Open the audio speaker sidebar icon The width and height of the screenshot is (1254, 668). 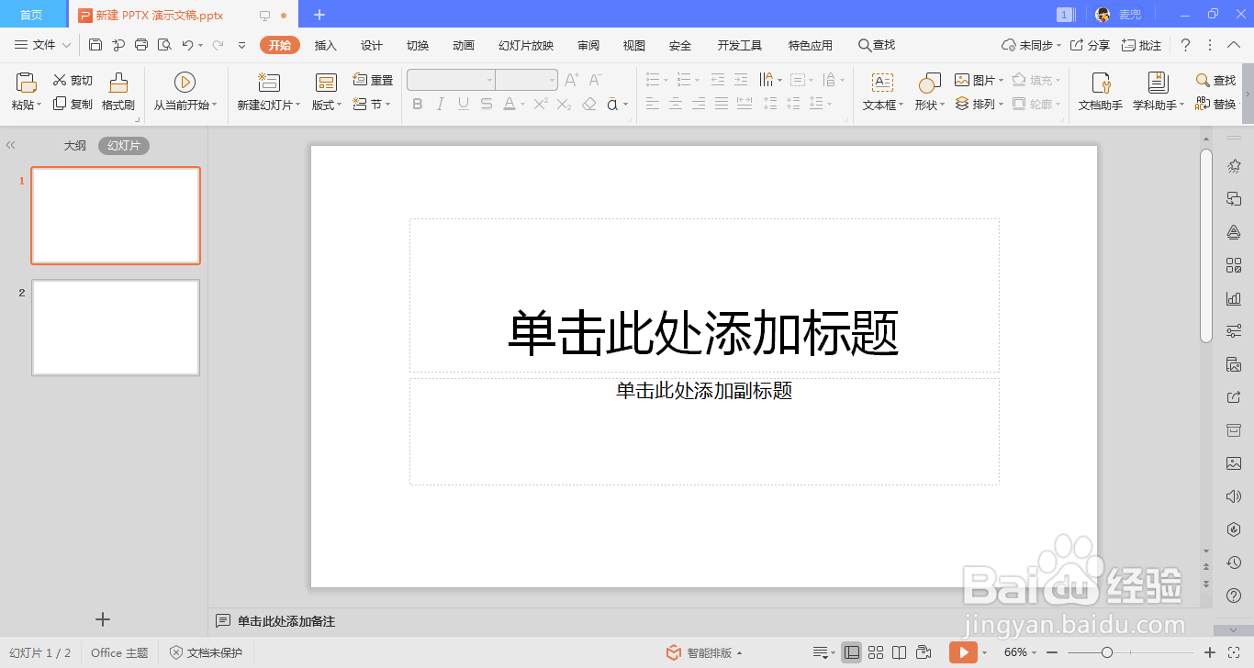click(x=1234, y=496)
